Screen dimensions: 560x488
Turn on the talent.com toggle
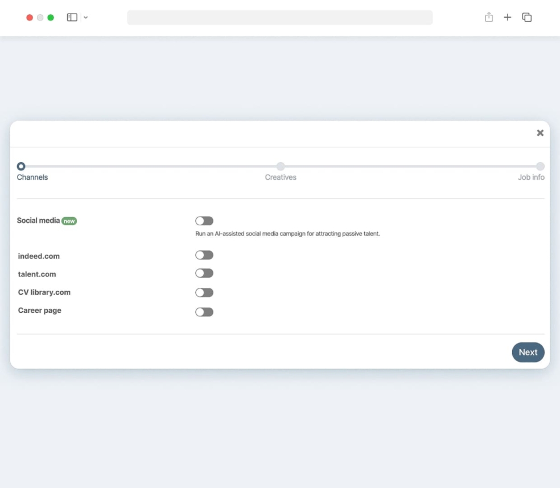(204, 274)
